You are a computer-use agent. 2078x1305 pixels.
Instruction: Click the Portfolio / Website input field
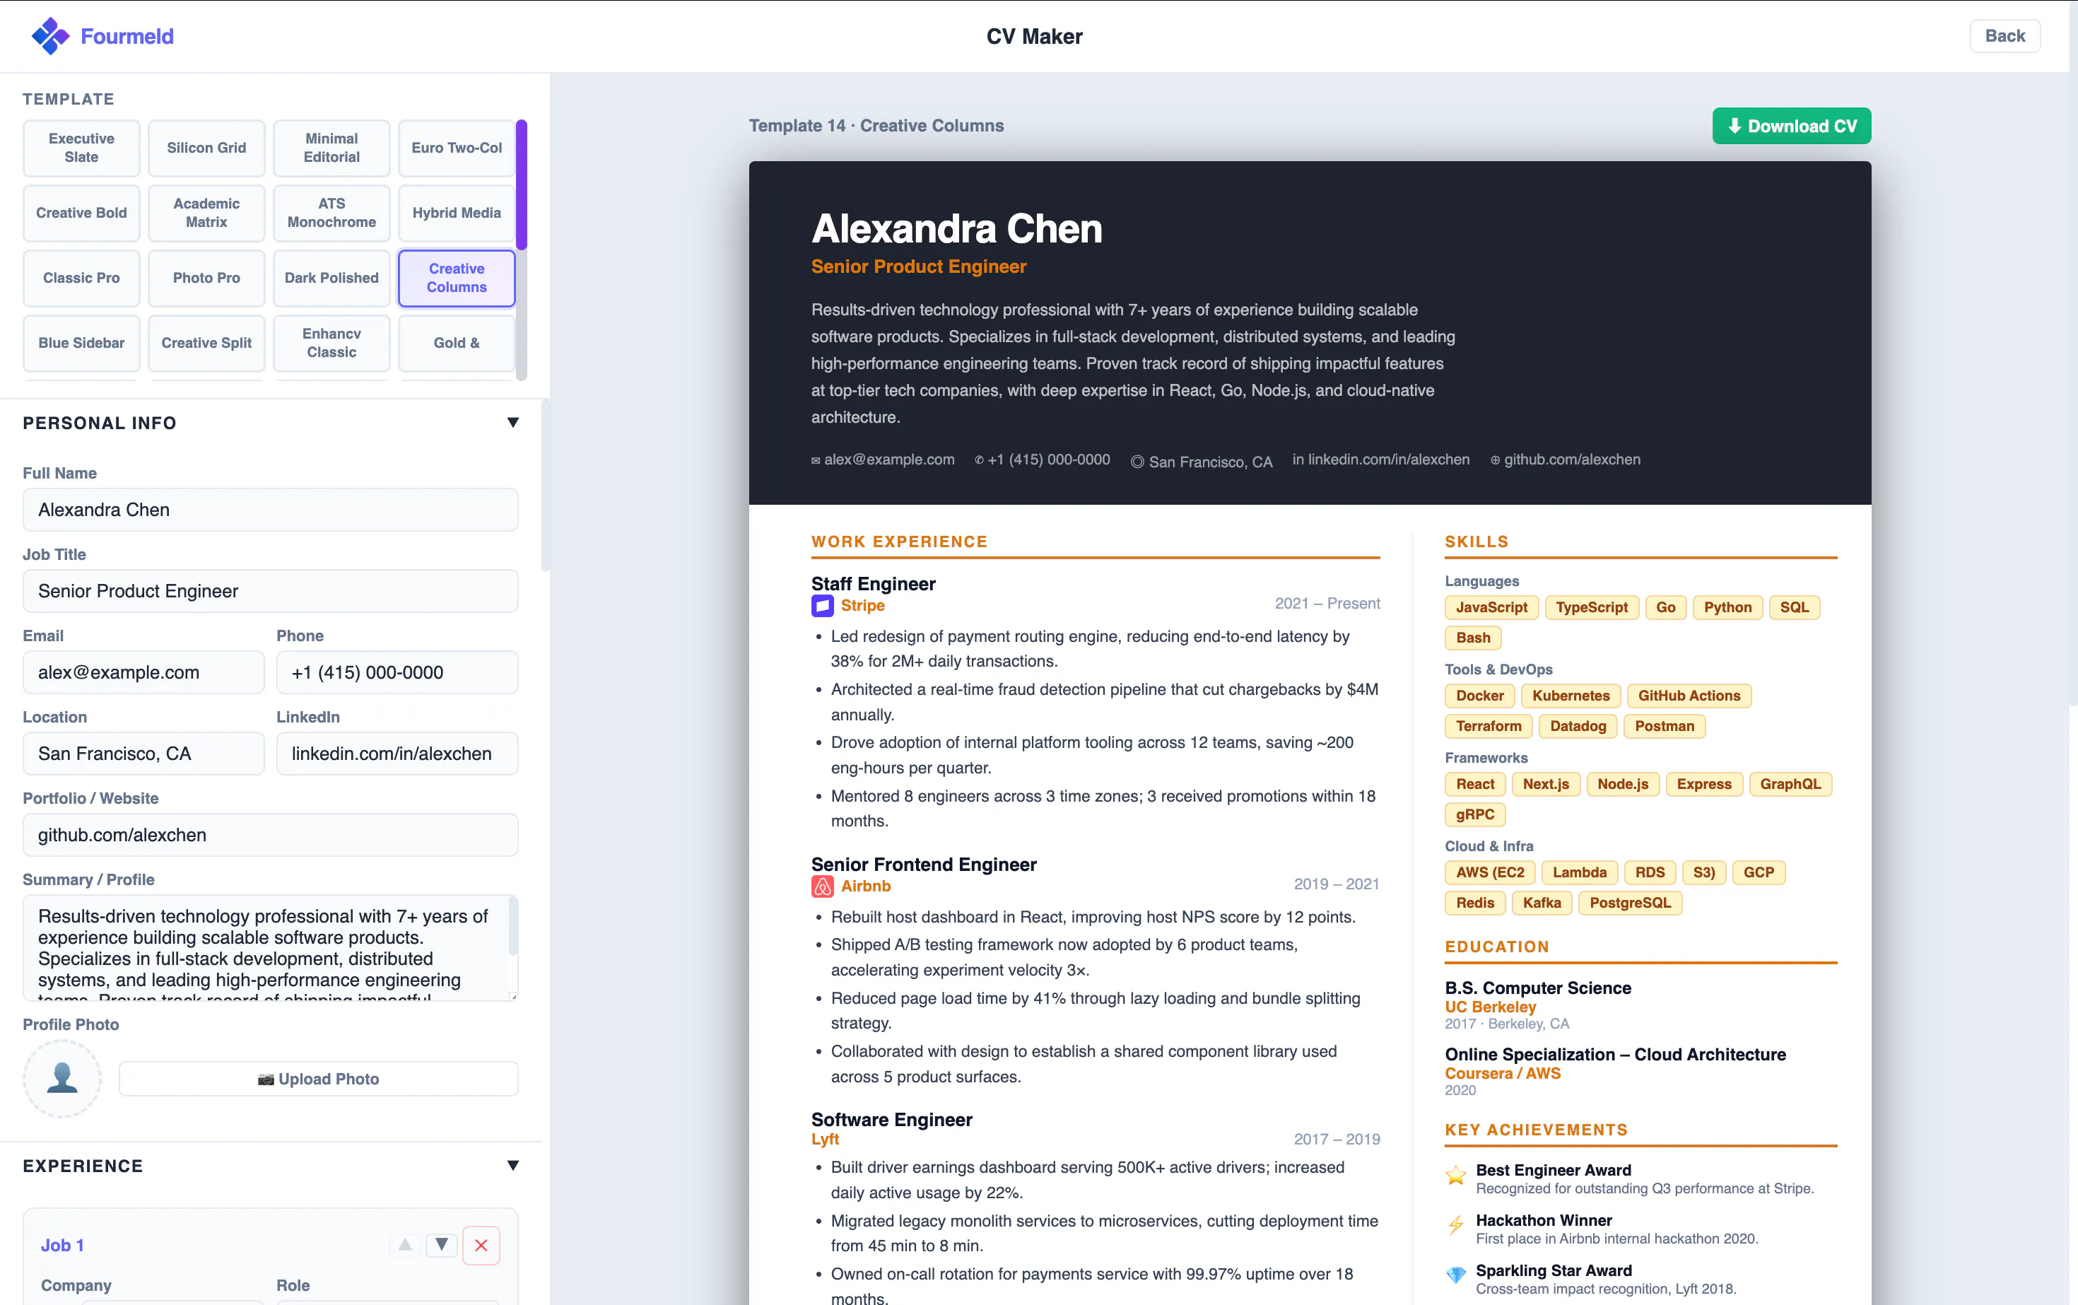(270, 836)
